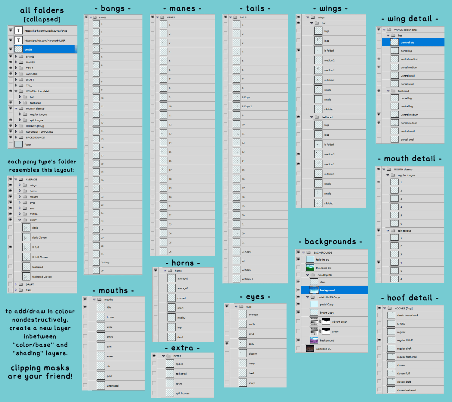The width and height of the screenshot is (452, 402).
Task: Click the HOOVES [frog] folder icon in hoof detail
Action: 389,308
